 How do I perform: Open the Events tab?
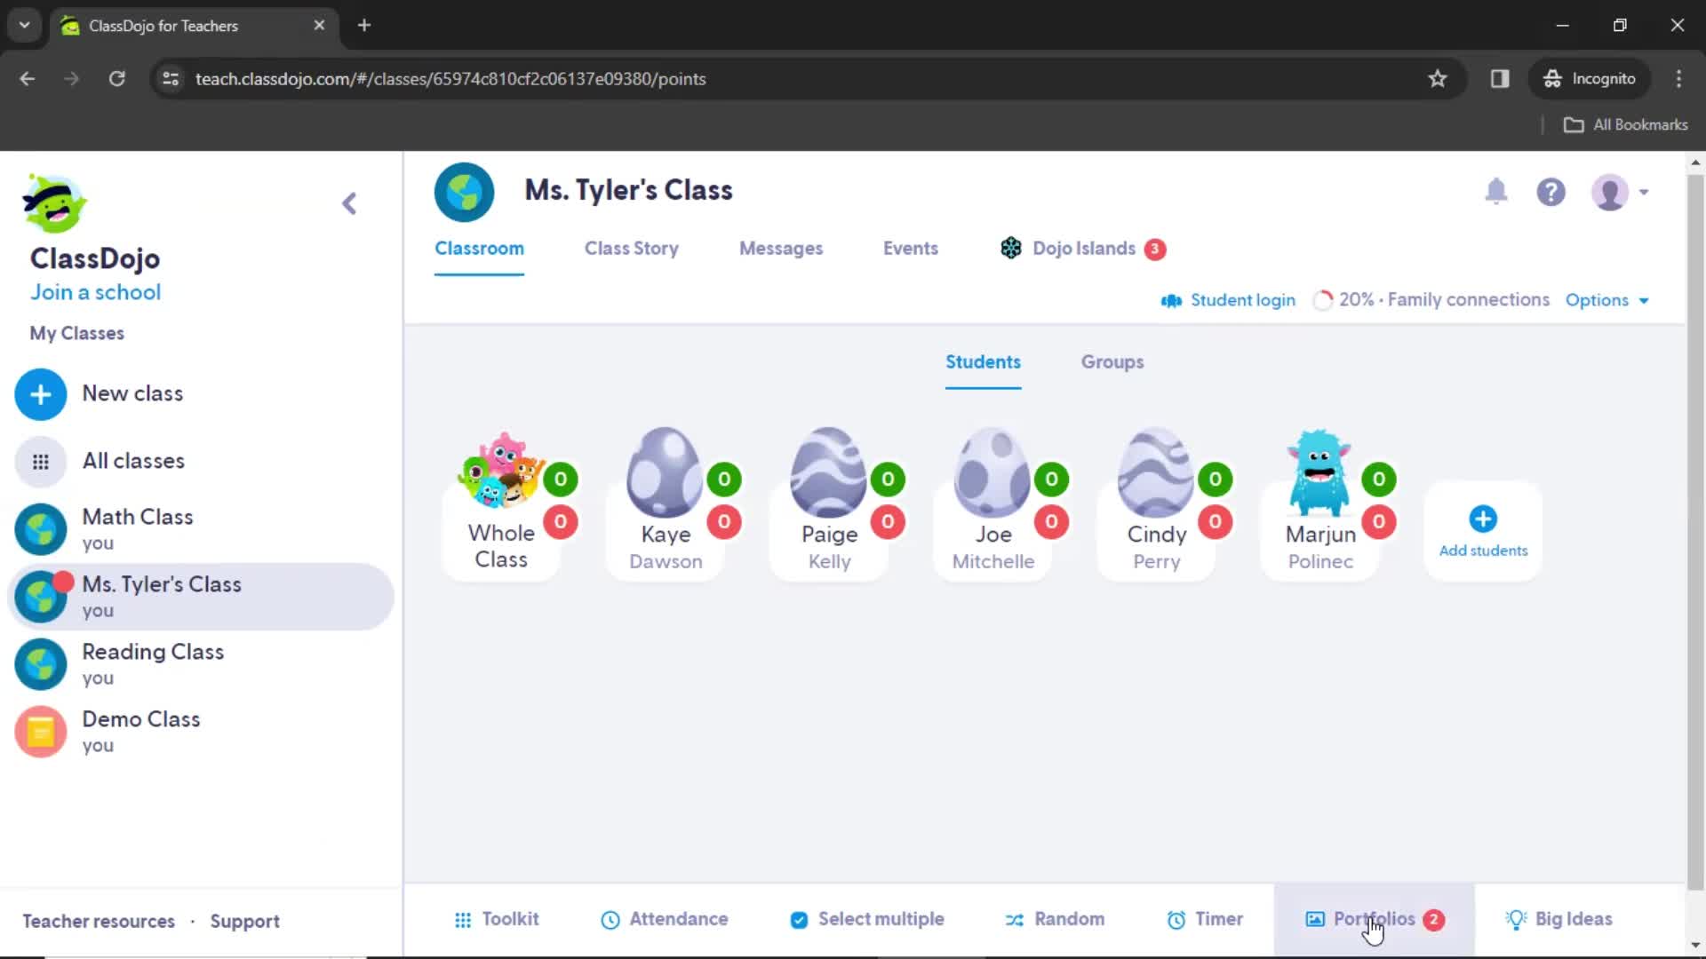(x=911, y=249)
